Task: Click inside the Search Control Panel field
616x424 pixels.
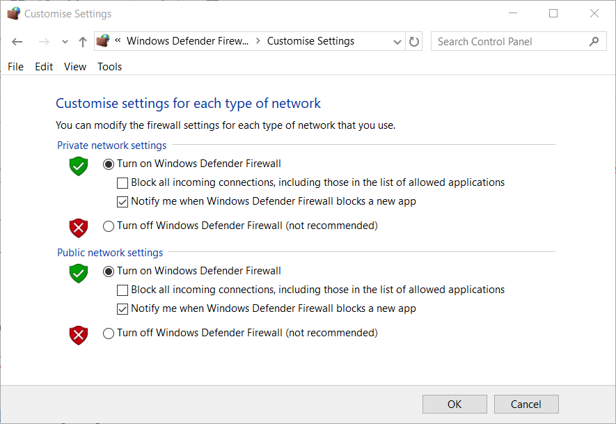Action: [x=508, y=41]
